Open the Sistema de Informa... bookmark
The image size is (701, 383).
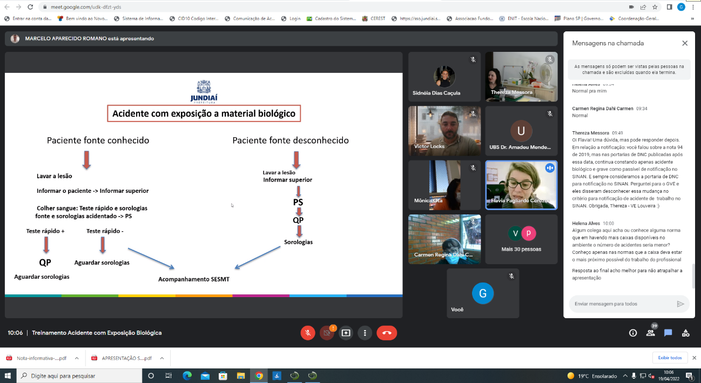(139, 18)
